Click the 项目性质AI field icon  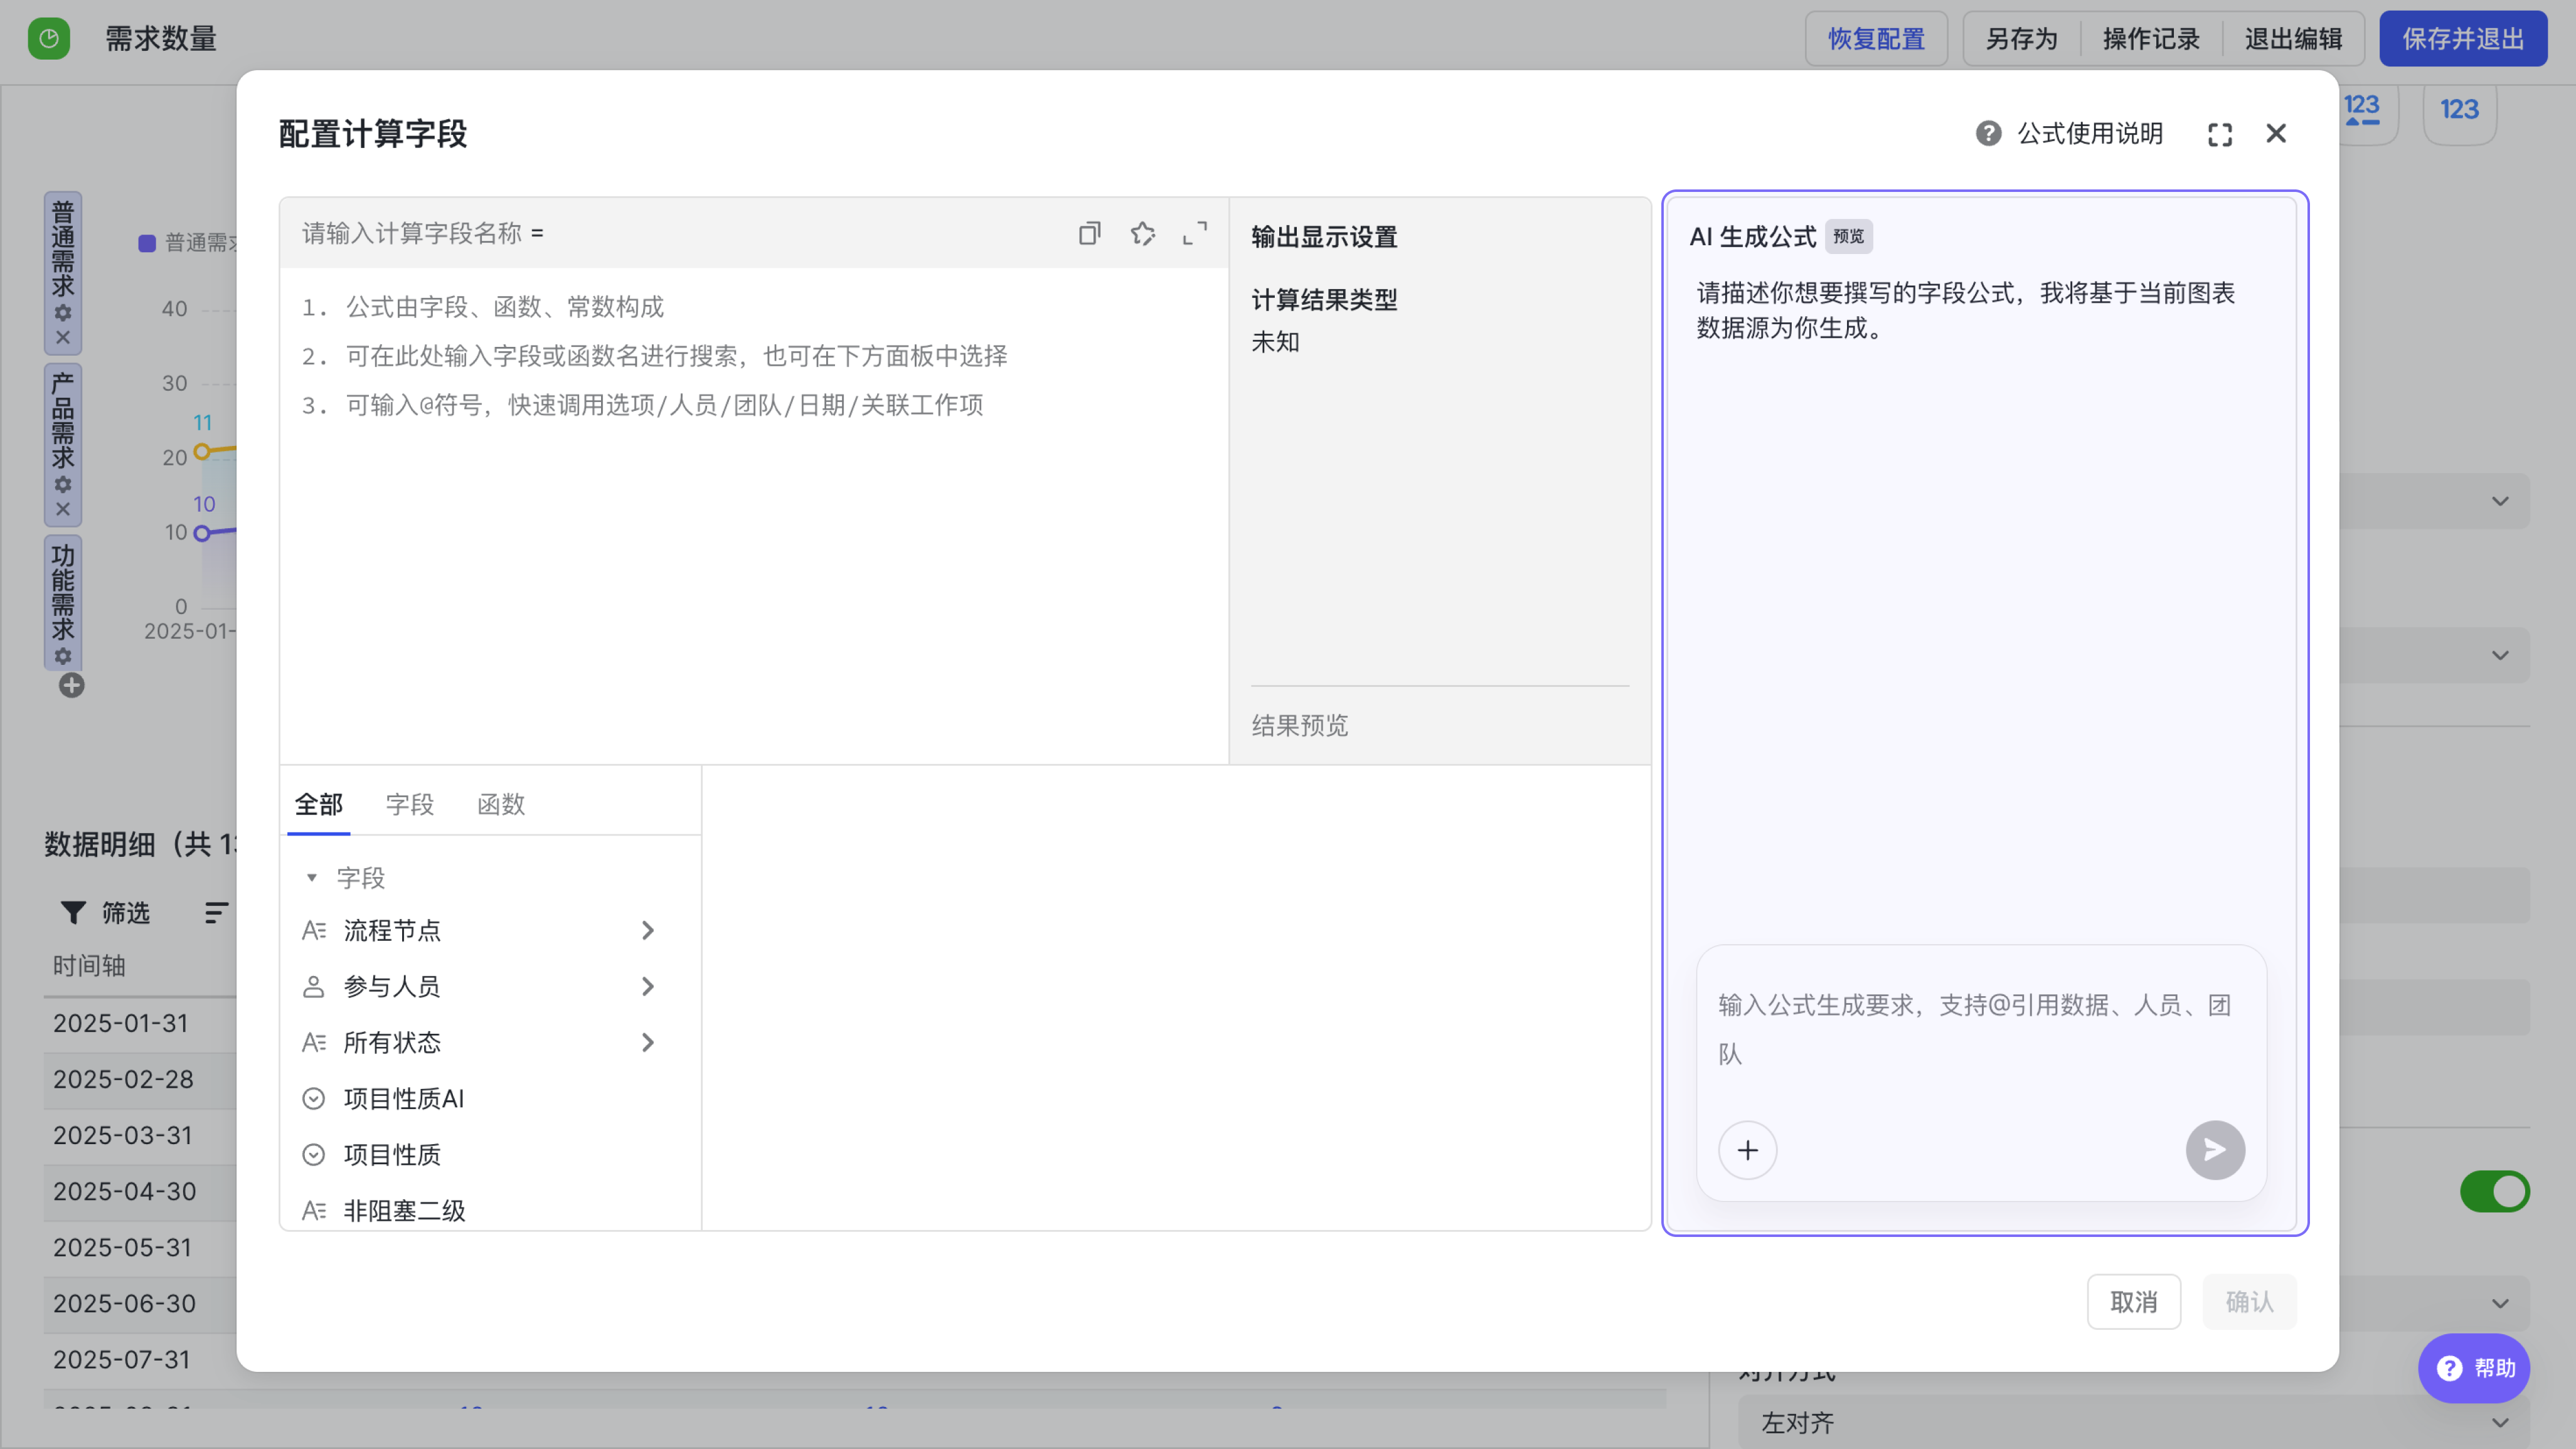coord(313,1099)
